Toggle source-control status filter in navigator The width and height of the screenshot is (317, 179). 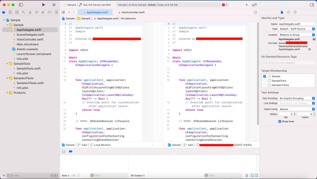56,175
